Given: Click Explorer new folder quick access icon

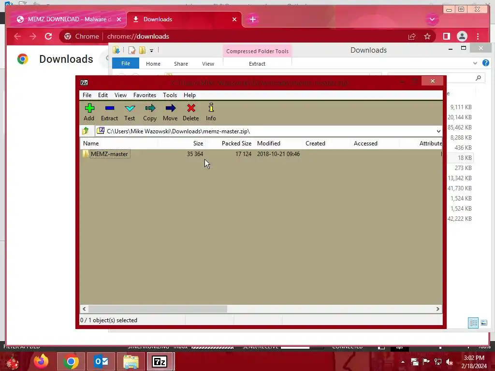Looking at the screenshot, I should (x=143, y=50).
